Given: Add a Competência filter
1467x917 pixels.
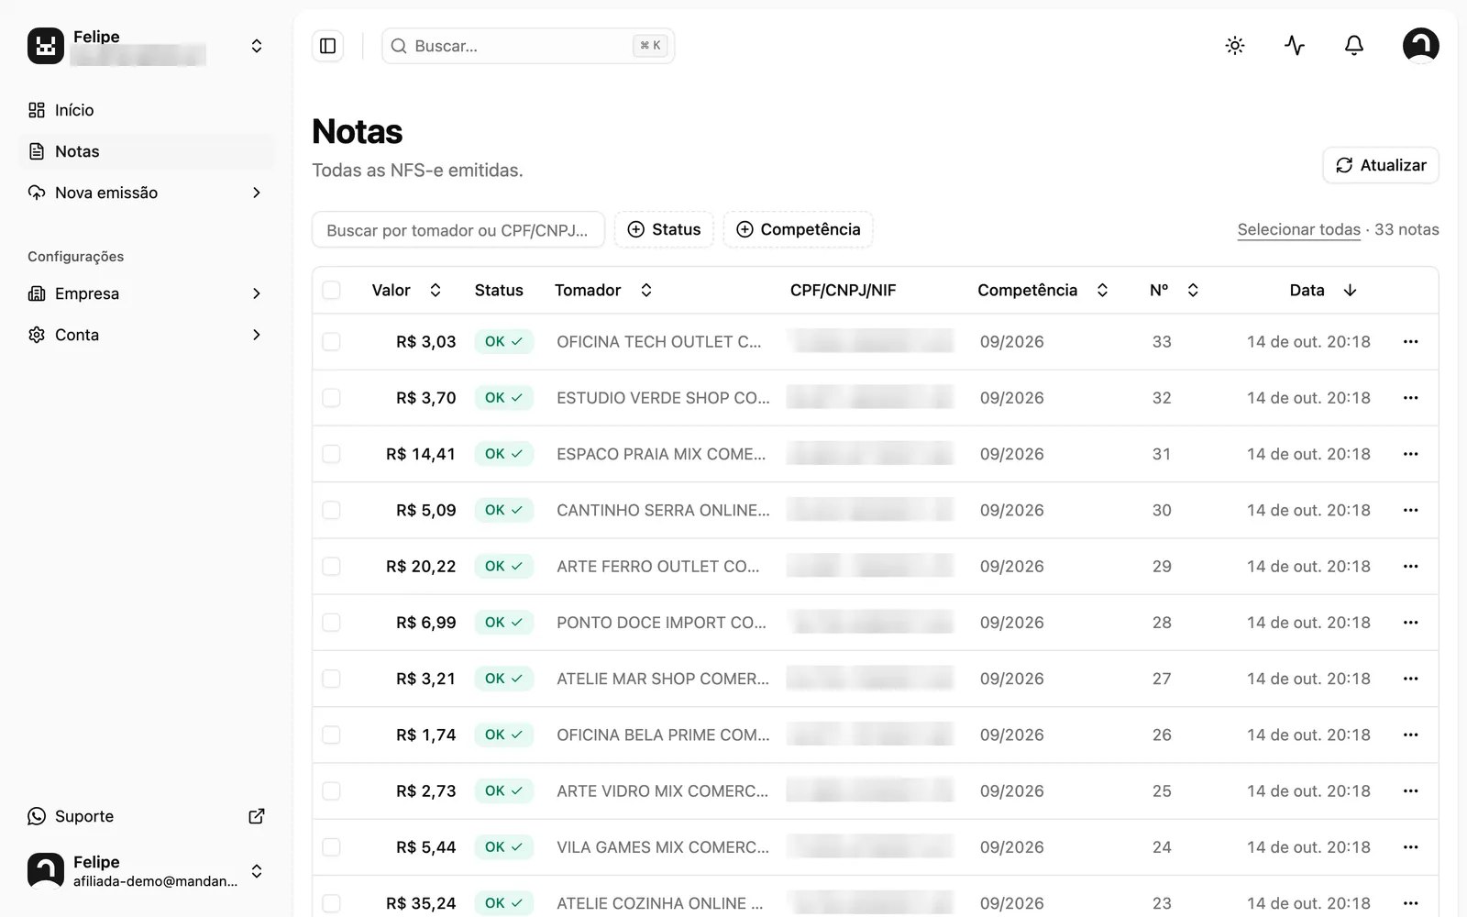Looking at the screenshot, I should pos(799,229).
